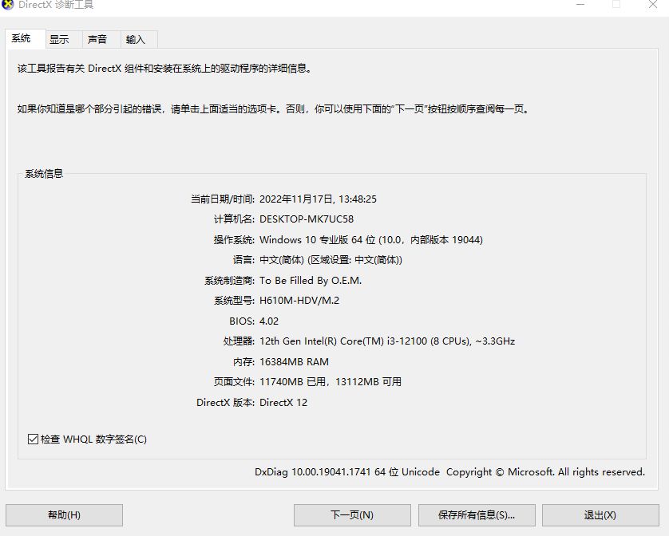This screenshot has height=536, width=669.
Task: Click the 当前日期/时间 label
Action: [222, 199]
